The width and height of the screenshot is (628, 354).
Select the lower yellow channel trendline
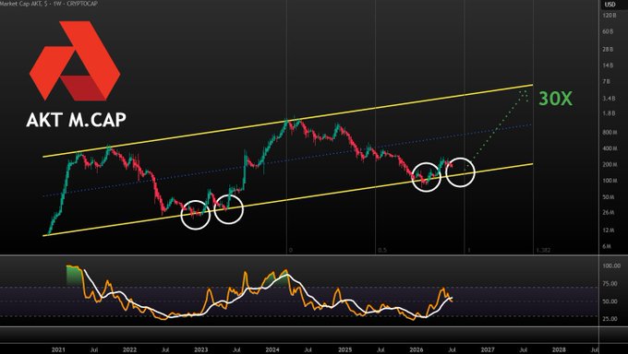click(x=287, y=200)
